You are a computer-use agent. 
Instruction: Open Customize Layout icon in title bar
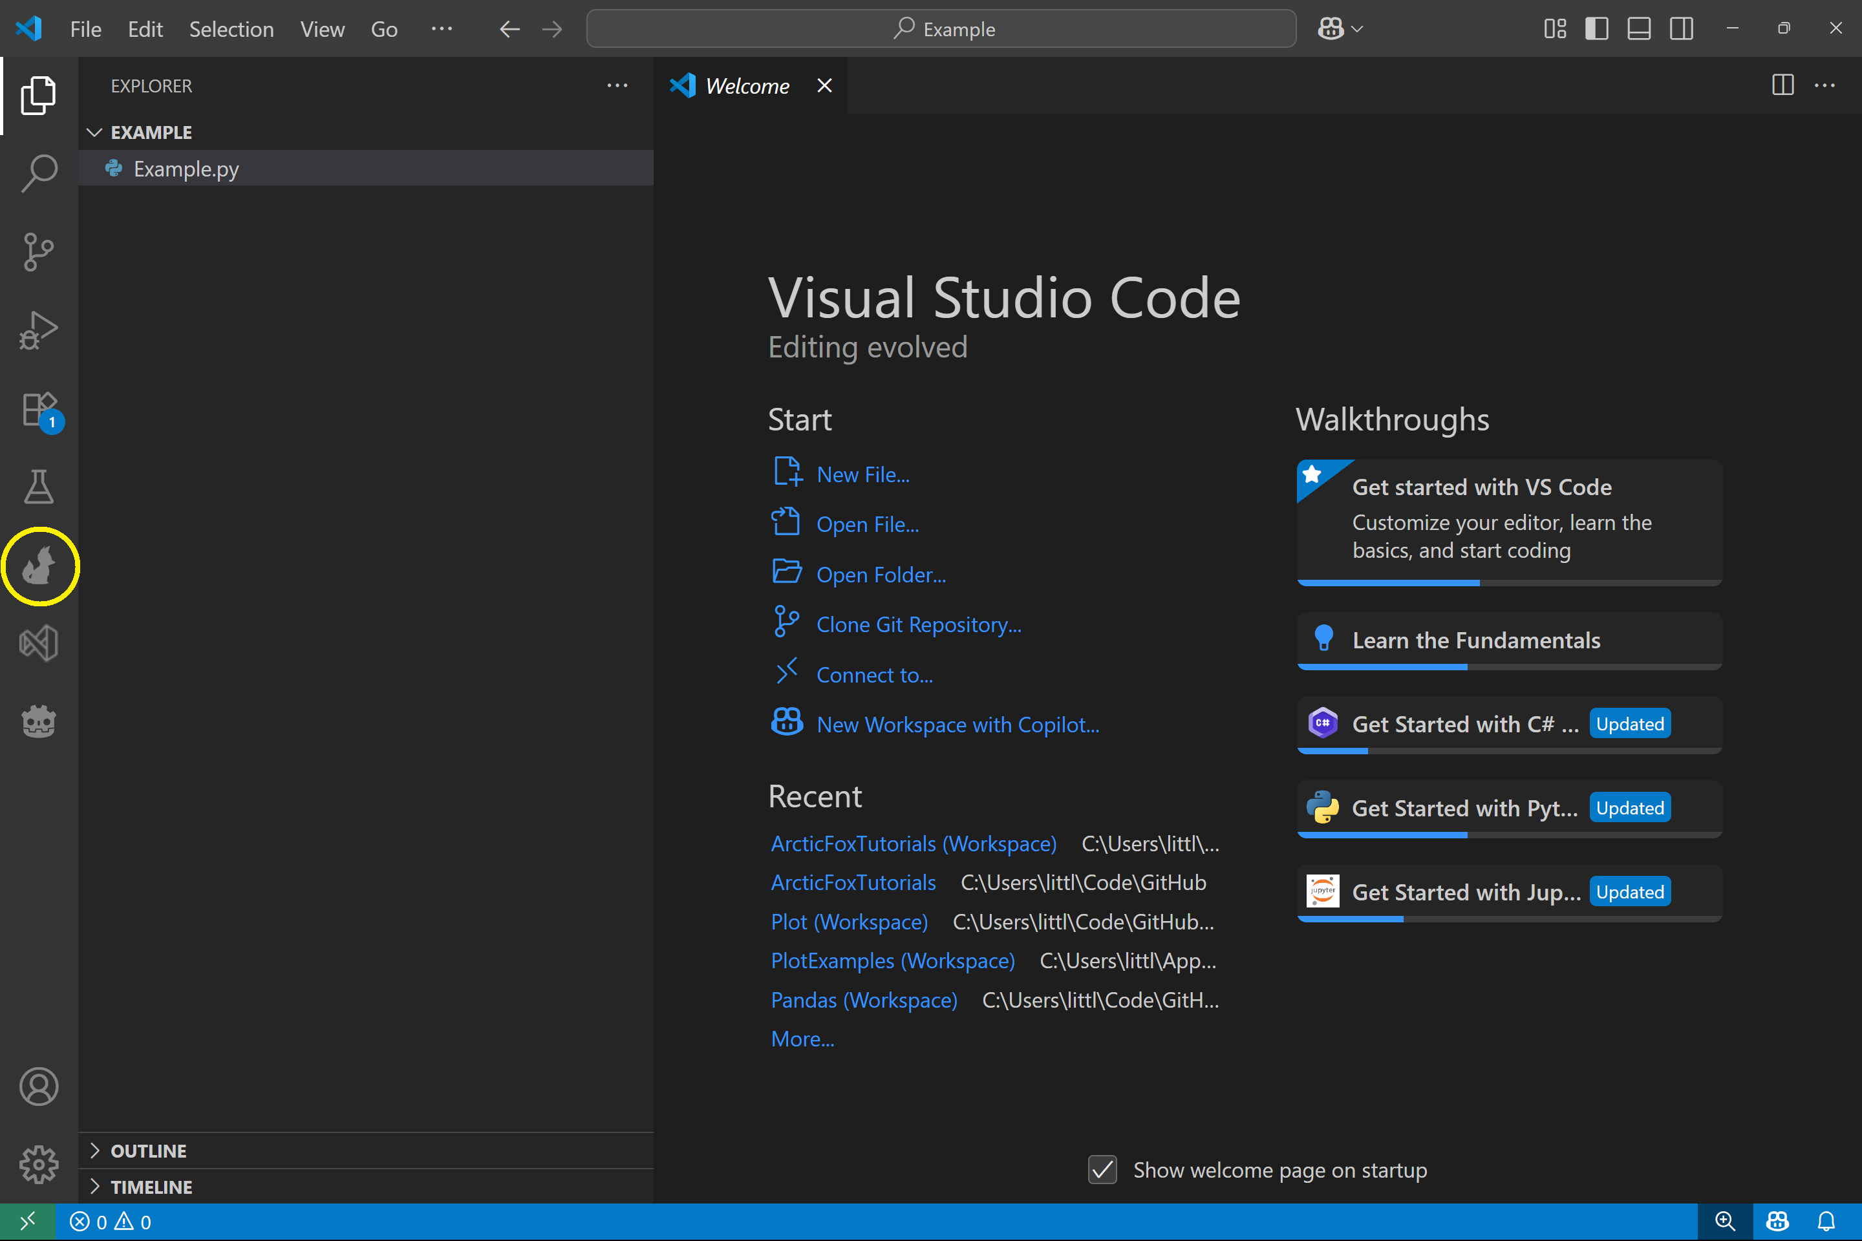point(1555,29)
